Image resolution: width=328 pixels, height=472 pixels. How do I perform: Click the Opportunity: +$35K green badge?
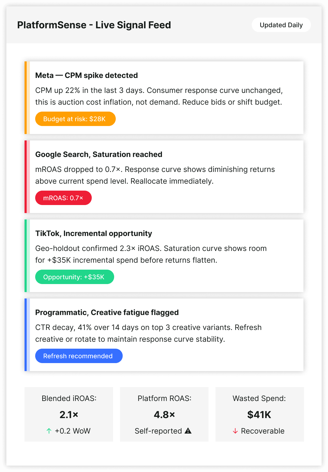(74, 277)
